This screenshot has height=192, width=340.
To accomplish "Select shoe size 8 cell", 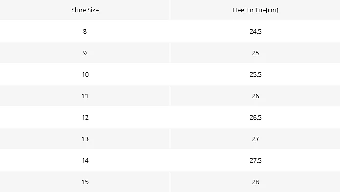I will tap(85, 31).
